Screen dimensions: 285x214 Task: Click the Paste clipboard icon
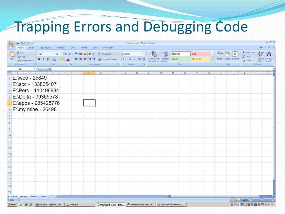click(x=12, y=54)
